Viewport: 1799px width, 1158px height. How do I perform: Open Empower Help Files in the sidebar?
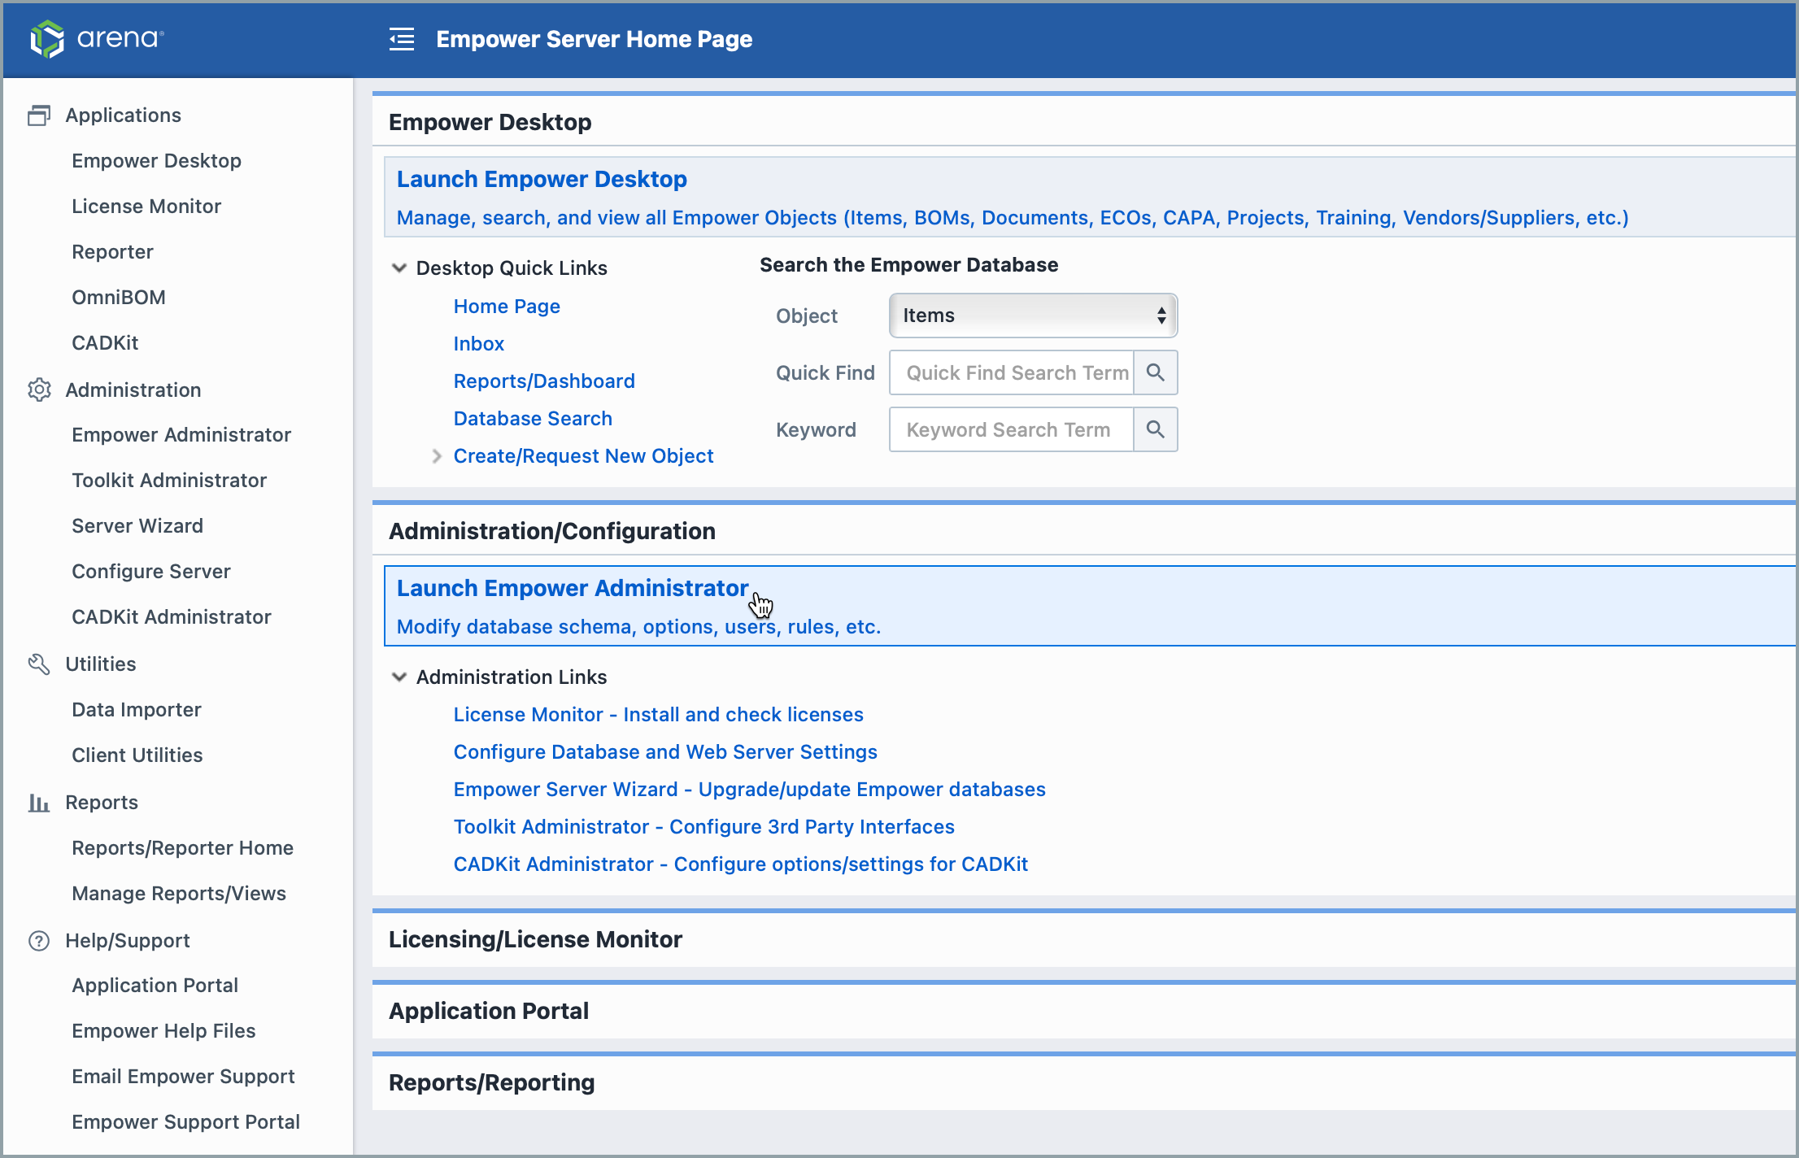pos(163,1031)
